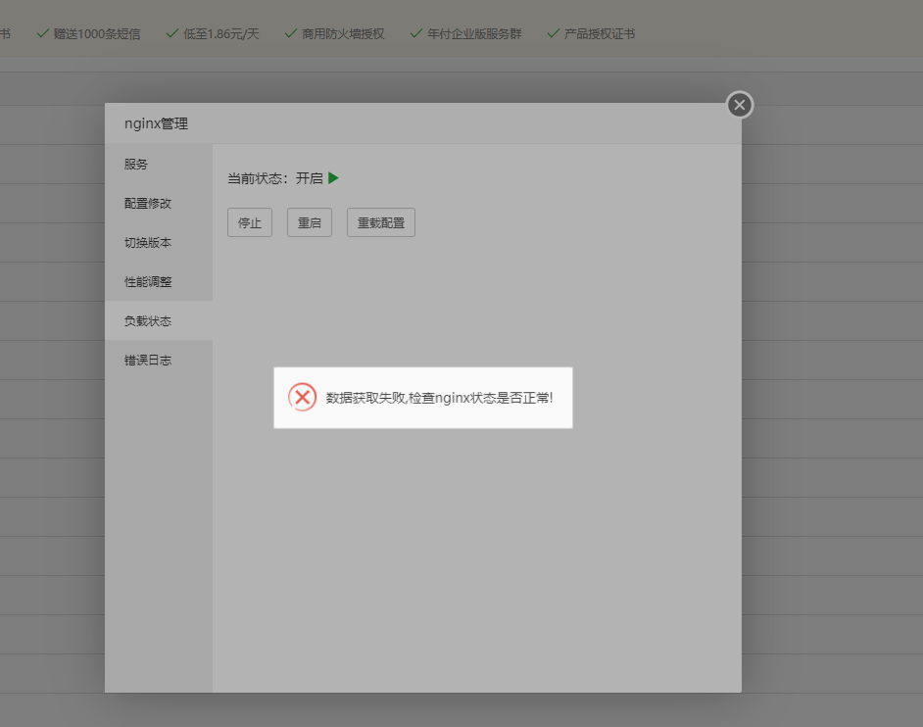The height and width of the screenshot is (727, 923).
Task: Click the 重启 button
Action: point(309,222)
